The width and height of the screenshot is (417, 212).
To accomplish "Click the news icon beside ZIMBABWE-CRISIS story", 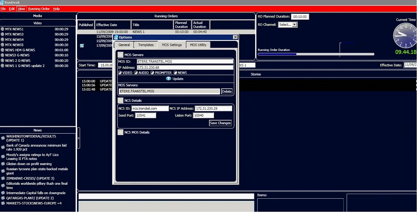I will tap(3, 179).
